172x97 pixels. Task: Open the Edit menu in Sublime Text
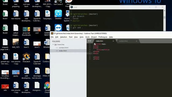[57, 37]
